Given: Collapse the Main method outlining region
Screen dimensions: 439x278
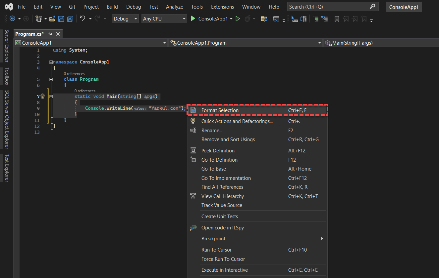Looking at the screenshot, I should [x=51, y=97].
